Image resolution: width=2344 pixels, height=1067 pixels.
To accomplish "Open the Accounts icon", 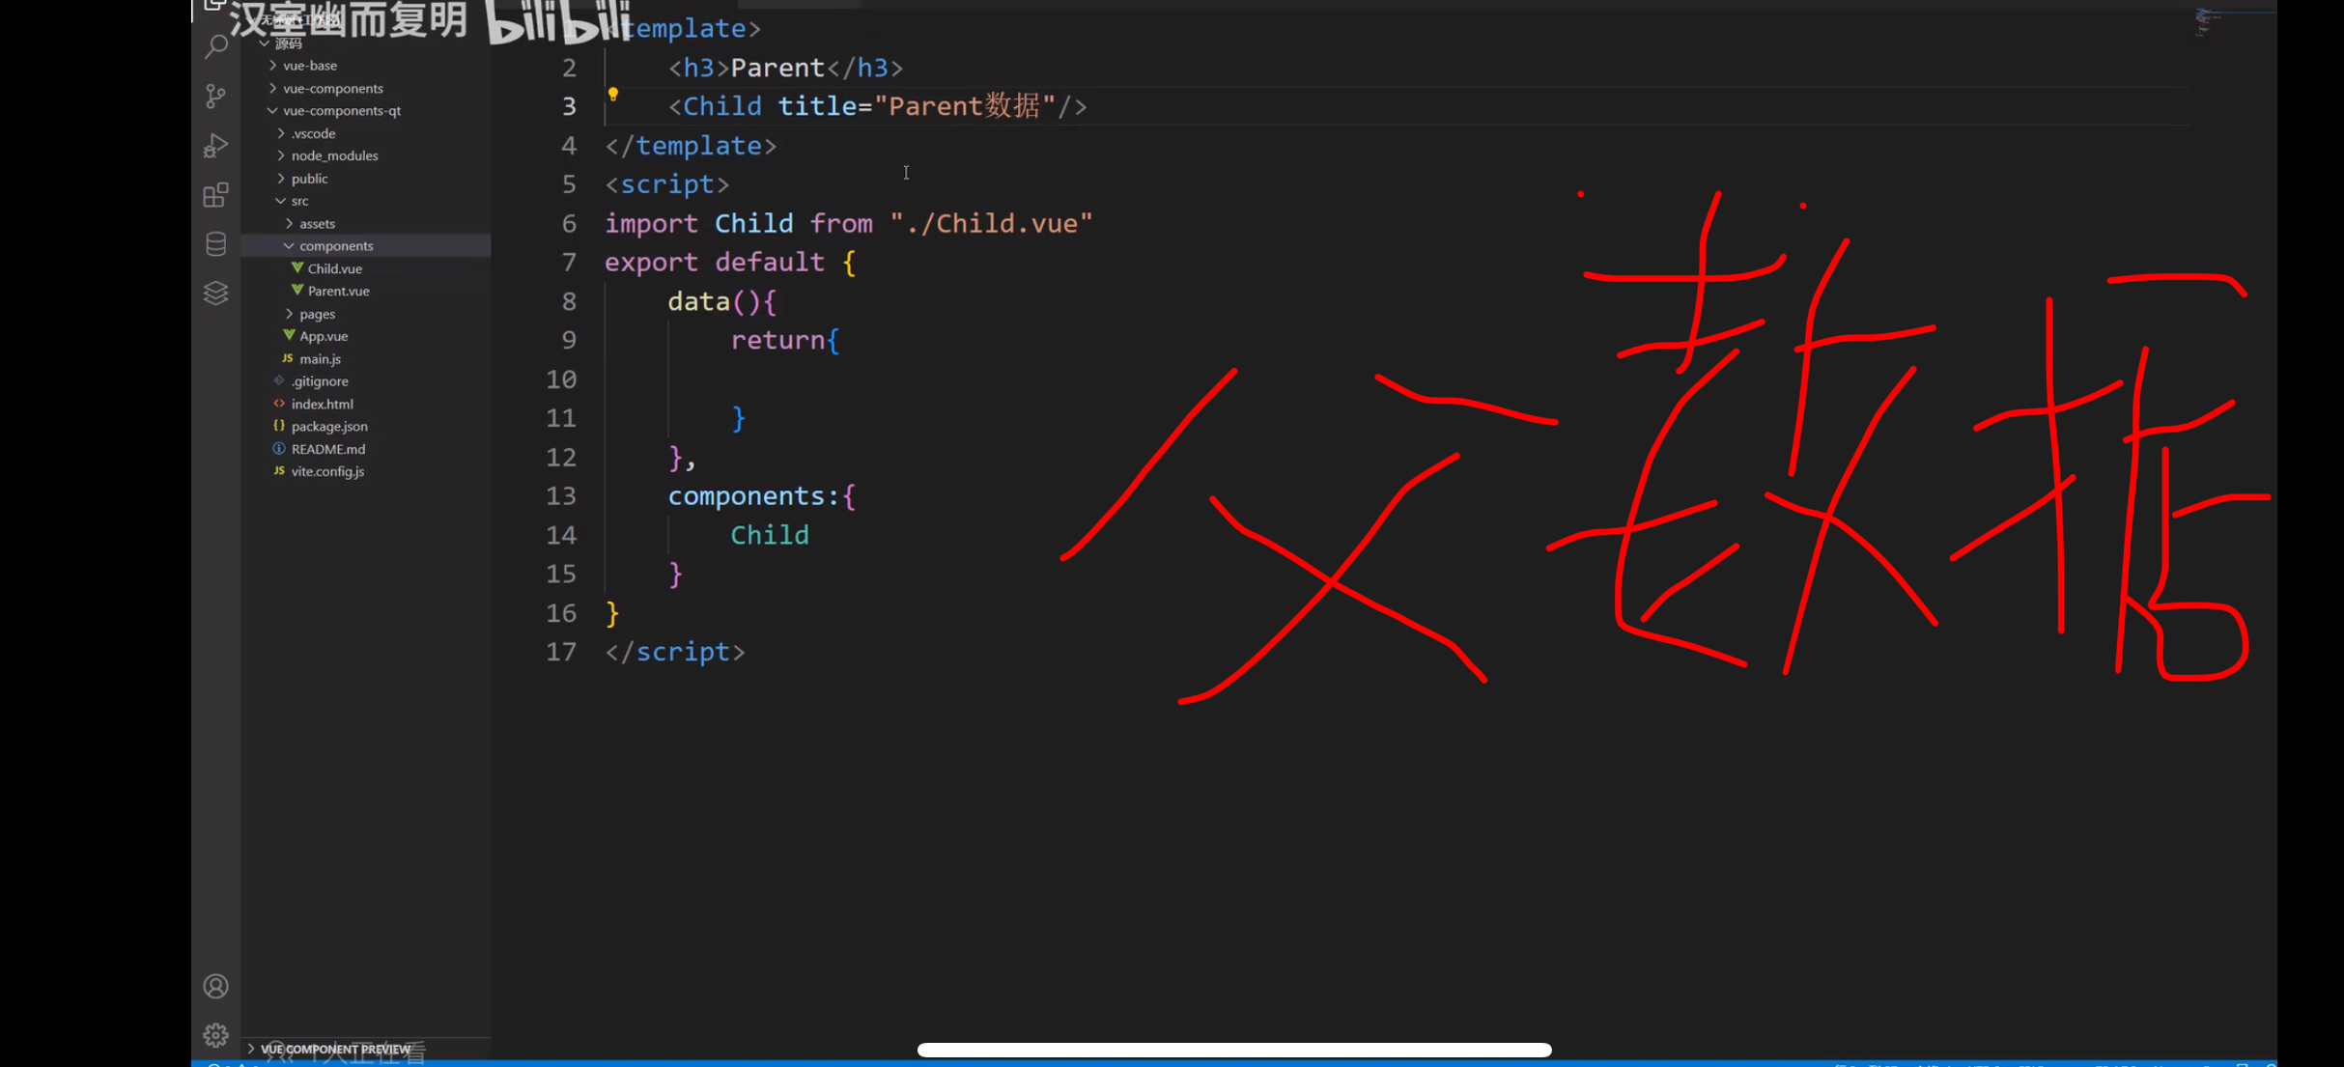I will 216,986.
